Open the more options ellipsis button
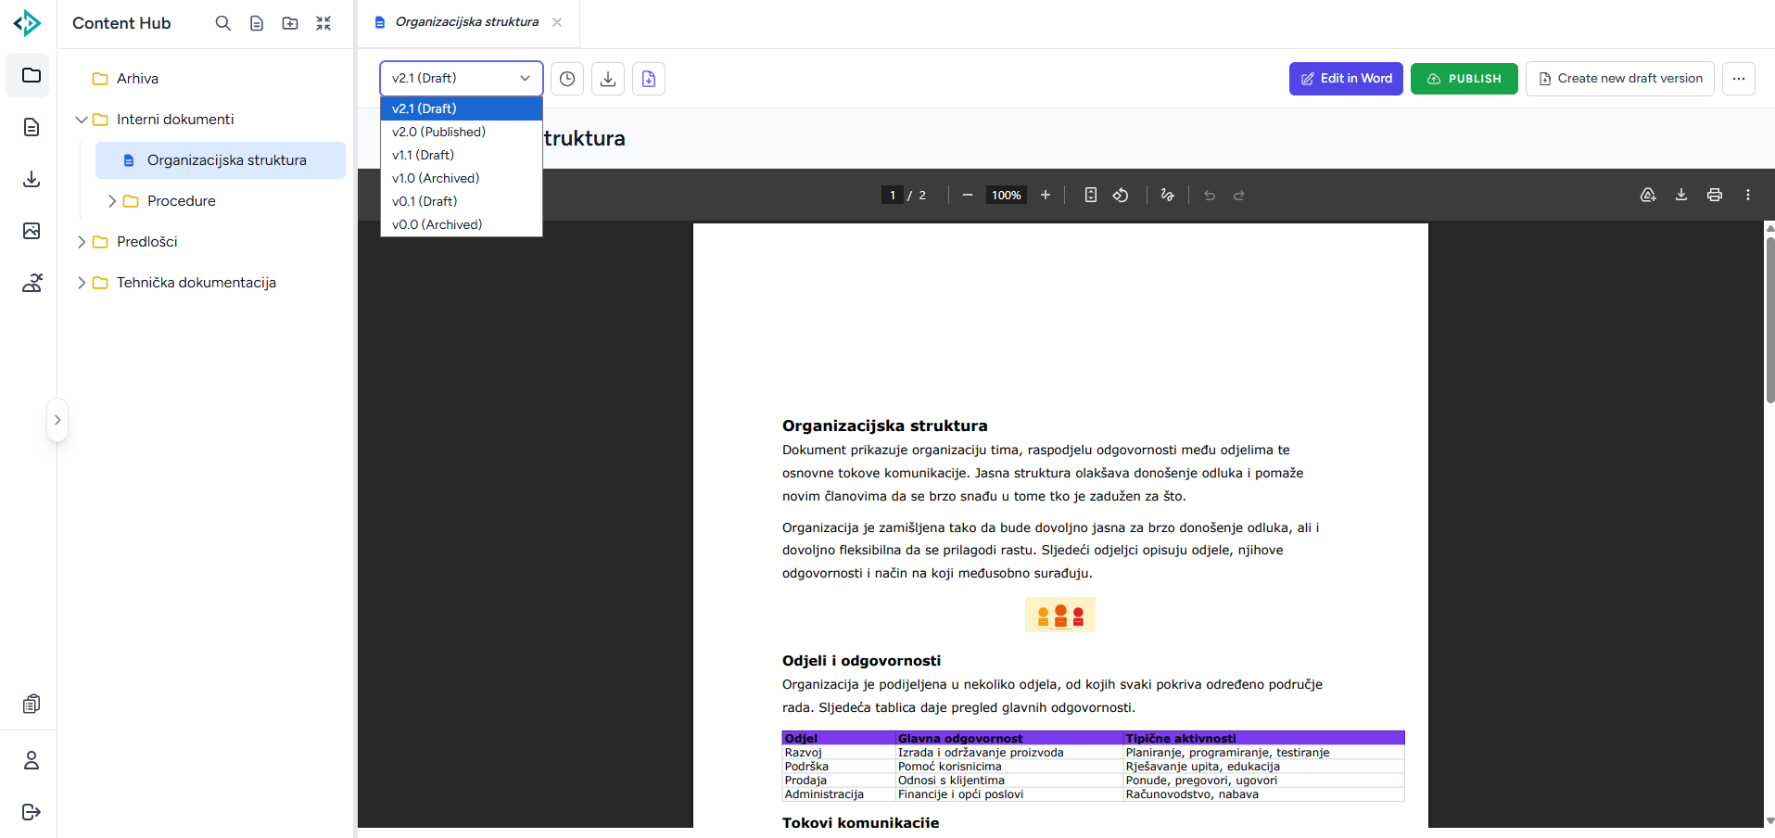Viewport: 1775px width, 838px height. coord(1739,79)
